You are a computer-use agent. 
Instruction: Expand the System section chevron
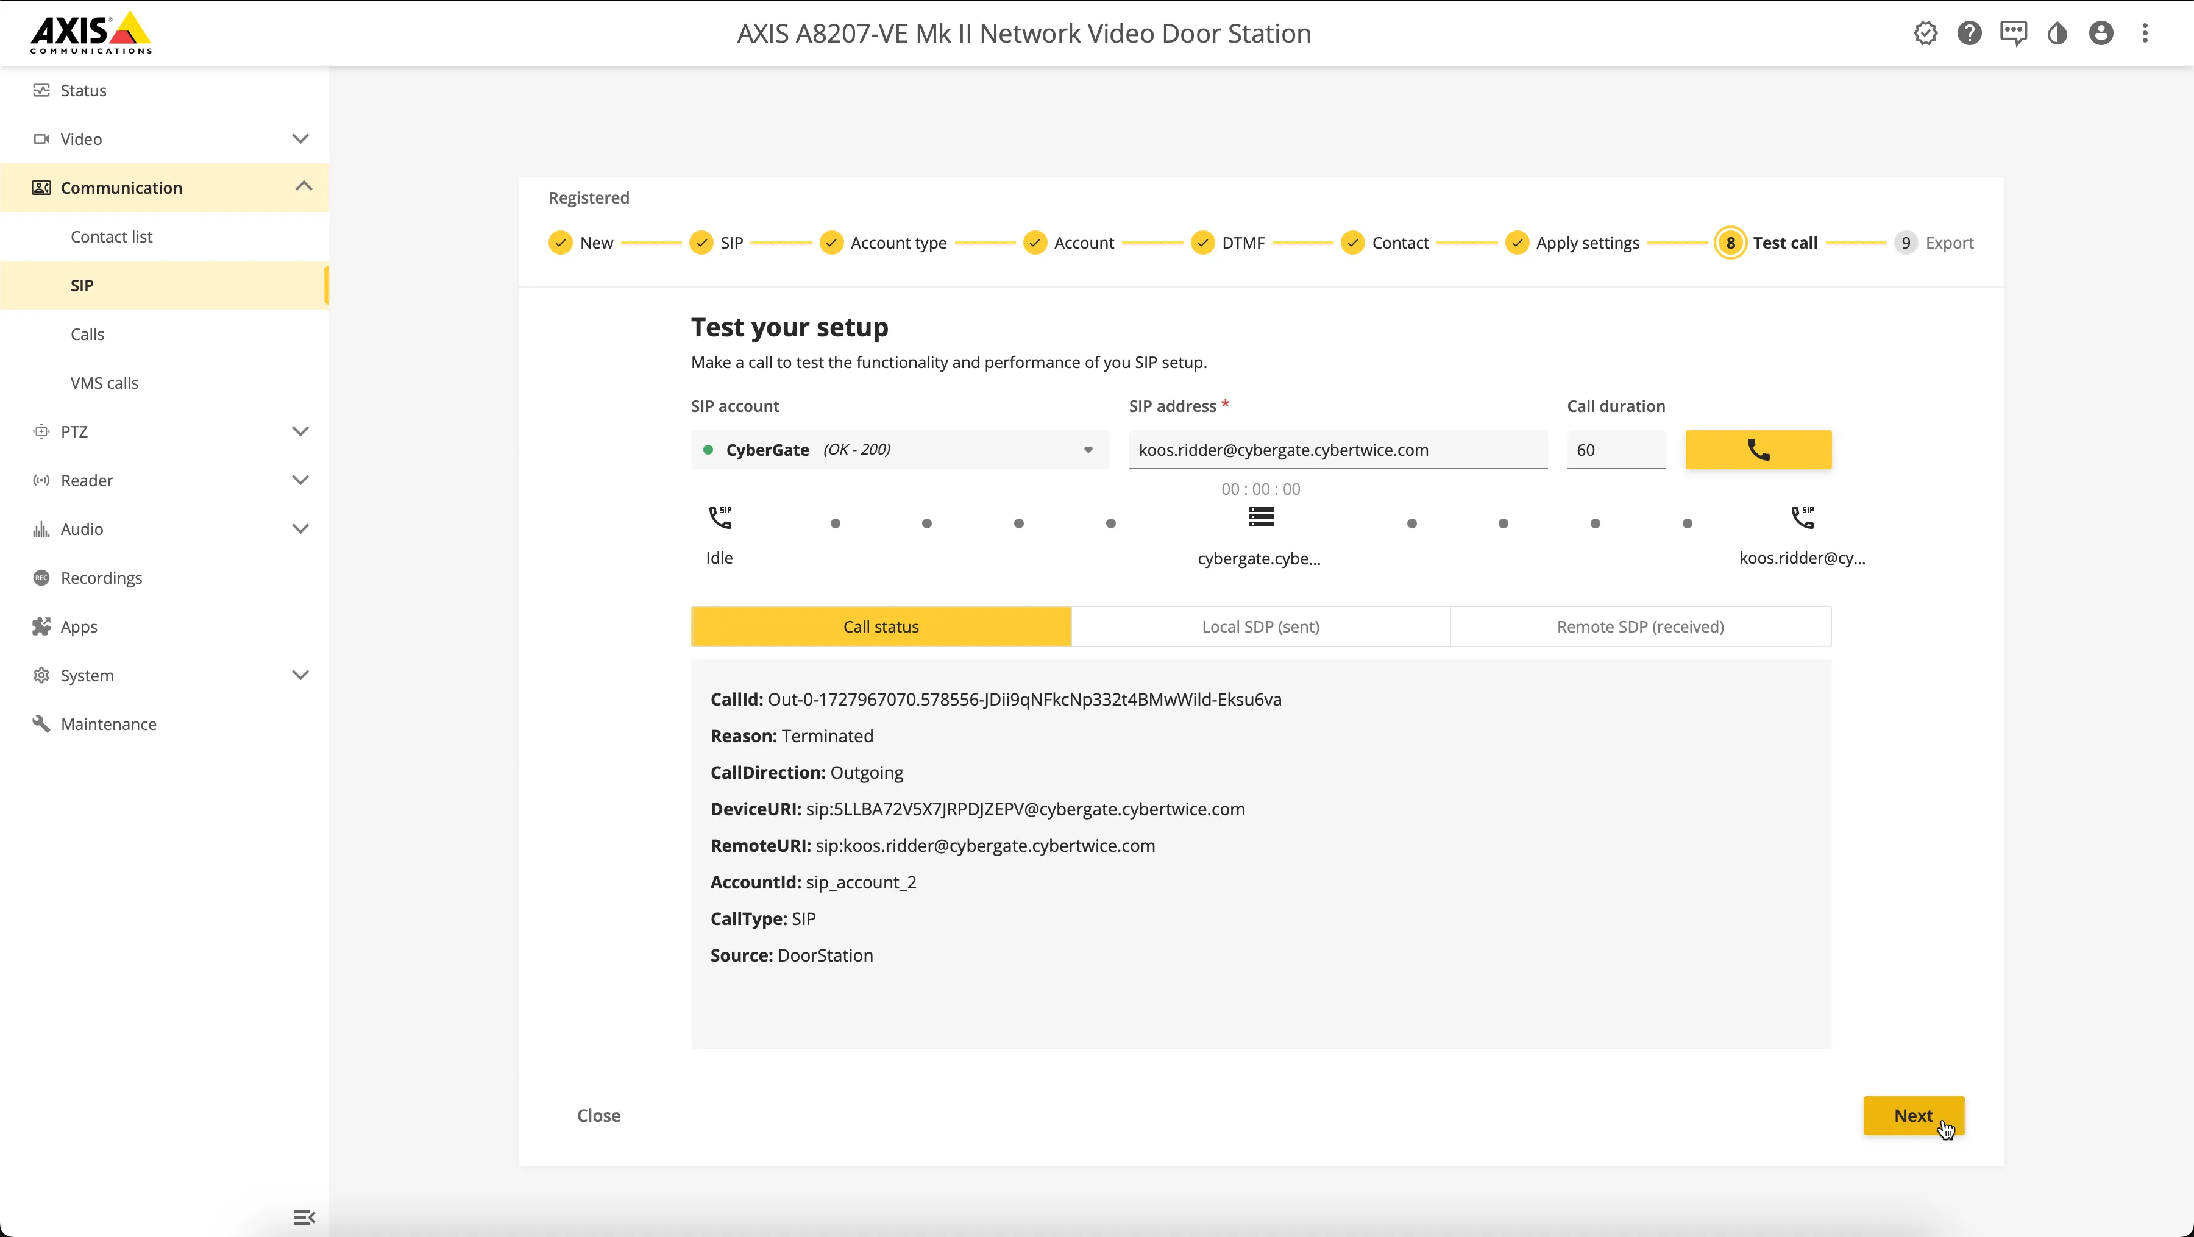(300, 675)
